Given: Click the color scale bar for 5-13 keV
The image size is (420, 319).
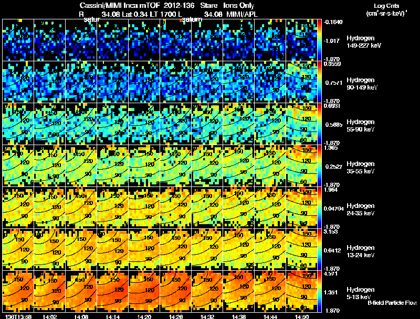Looking at the screenshot, I should click(x=319, y=291).
